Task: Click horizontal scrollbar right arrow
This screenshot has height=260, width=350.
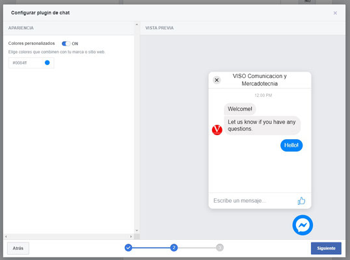Action: tap(131, 237)
